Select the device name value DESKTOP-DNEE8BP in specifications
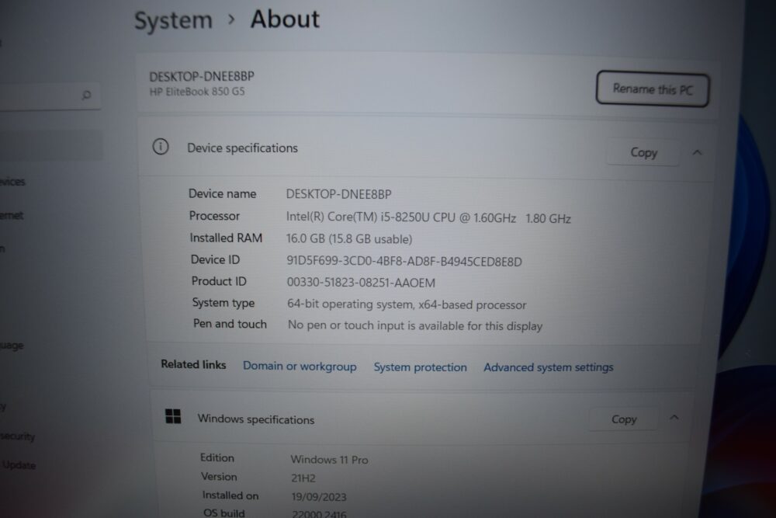 [338, 194]
